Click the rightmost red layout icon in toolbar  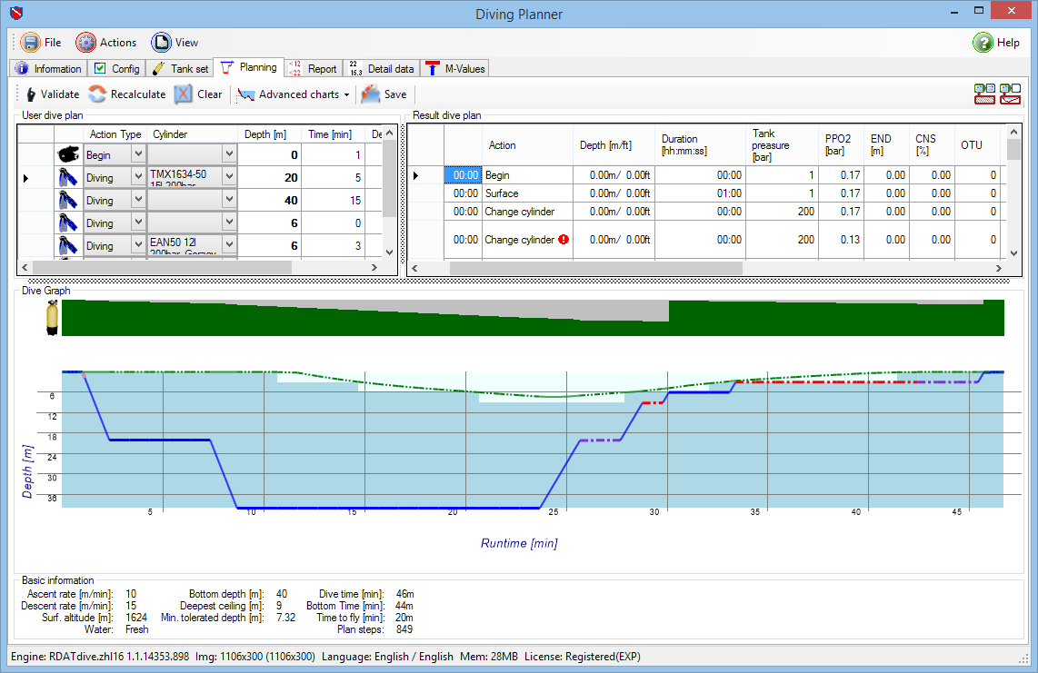(x=1010, y=94)
